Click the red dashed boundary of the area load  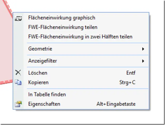(6, 82)
